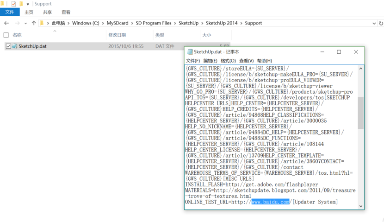Click DAT 文件 type cell
Image resolution: width=384 pixels, height=222 pixels.
point(165,46)
